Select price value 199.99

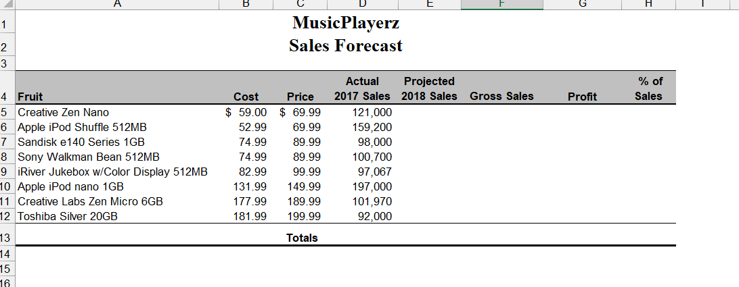(300, 216)
